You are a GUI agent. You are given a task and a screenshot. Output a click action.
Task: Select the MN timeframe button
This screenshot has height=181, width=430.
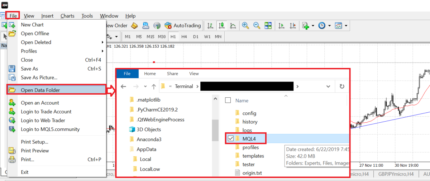[218, 36]
